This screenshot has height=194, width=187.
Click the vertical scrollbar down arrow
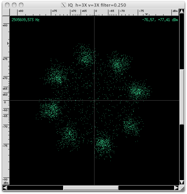182,182
